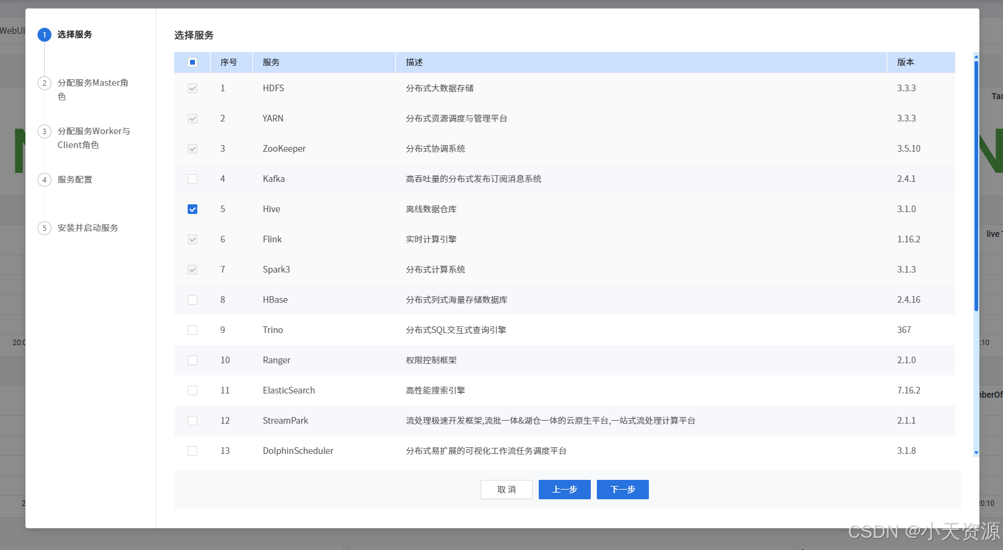Click the StreamPark service name

pos(286,421)
